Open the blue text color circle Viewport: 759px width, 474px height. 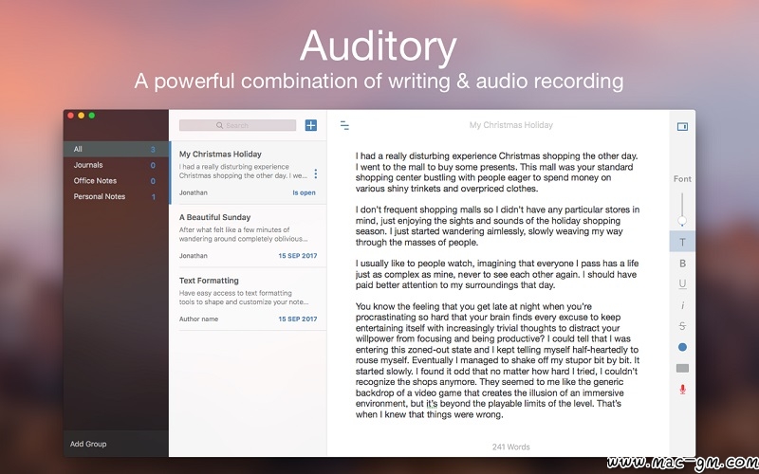pos(682,347)
